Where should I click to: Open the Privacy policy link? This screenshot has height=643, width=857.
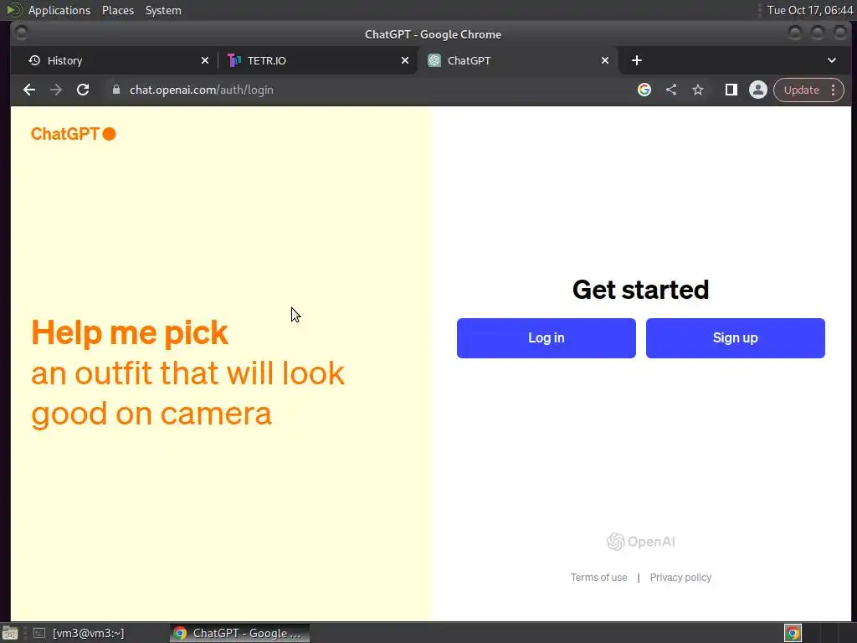click(x=680, y=578)
